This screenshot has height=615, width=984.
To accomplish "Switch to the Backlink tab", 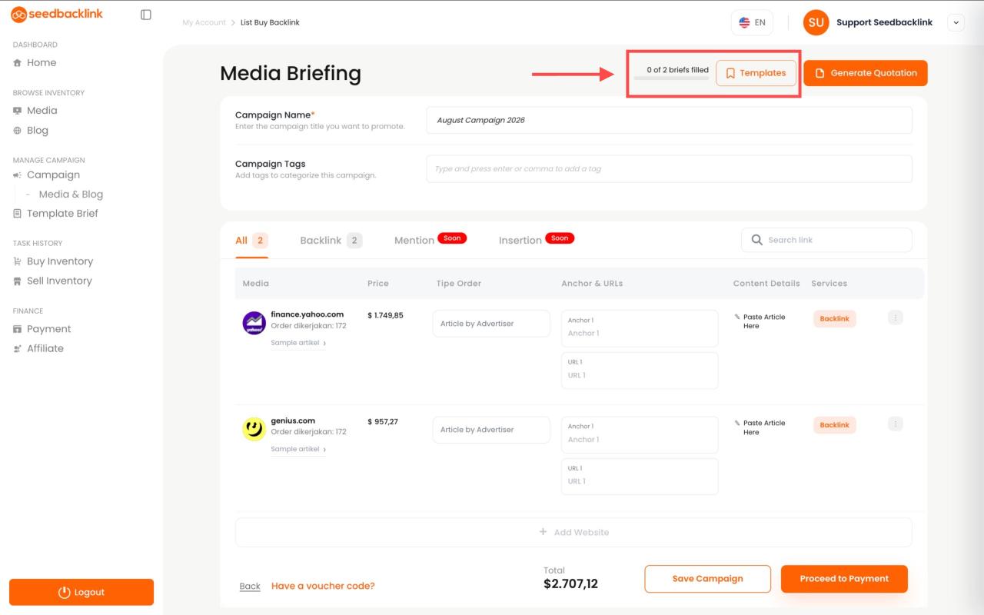I will click(x=331, y=241).
